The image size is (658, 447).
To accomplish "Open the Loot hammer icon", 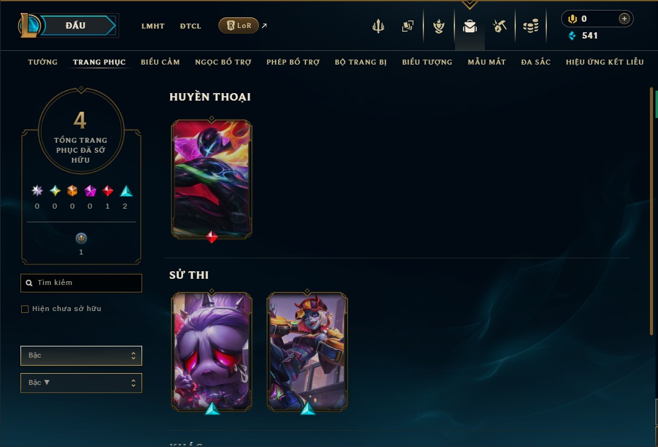I will [499, 26].
